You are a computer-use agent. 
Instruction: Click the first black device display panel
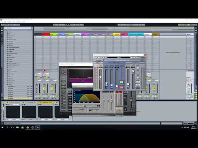tap(13, 112)
